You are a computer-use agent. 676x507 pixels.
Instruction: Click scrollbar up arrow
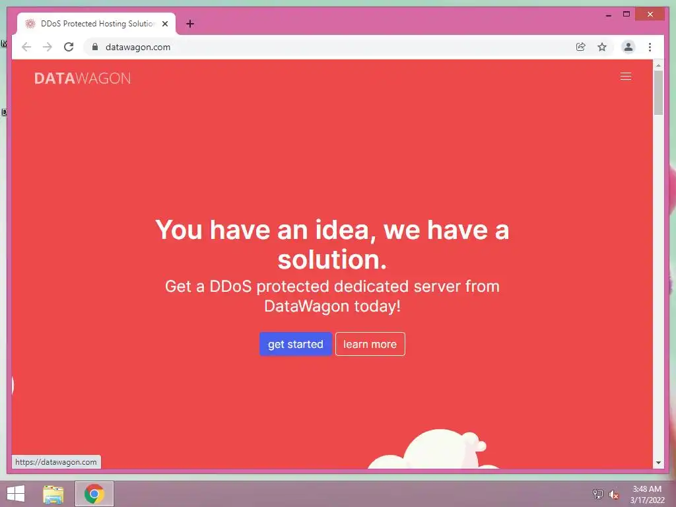pyautogui.click(x=658, y=65)
